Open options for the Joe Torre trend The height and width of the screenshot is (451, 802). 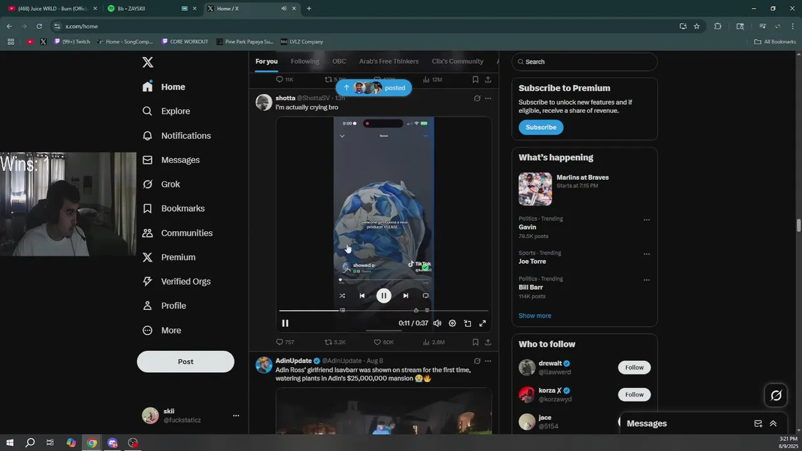(647, 254)
